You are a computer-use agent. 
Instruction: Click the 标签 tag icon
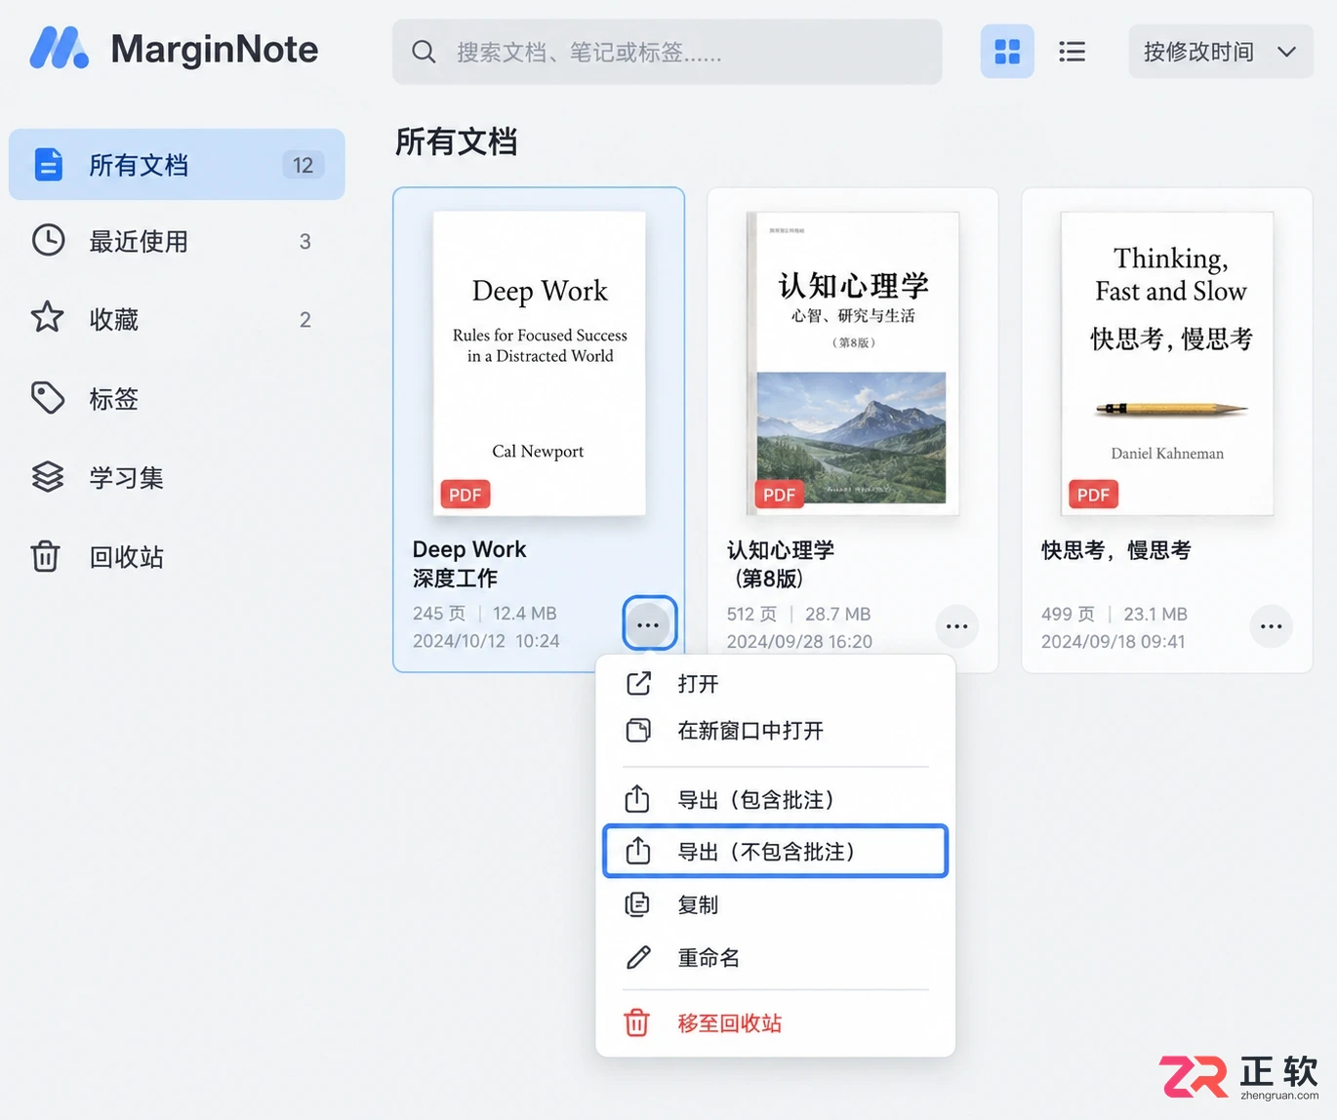[x=48, y=397]
